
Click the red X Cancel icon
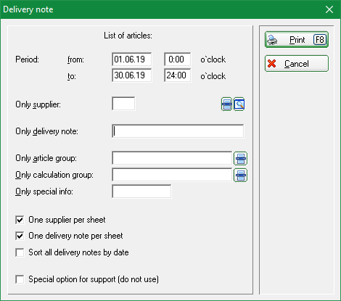[272, 64]
